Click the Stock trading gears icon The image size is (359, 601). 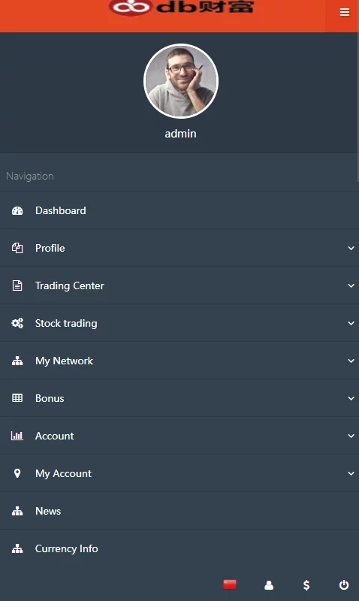click(17, 323)
